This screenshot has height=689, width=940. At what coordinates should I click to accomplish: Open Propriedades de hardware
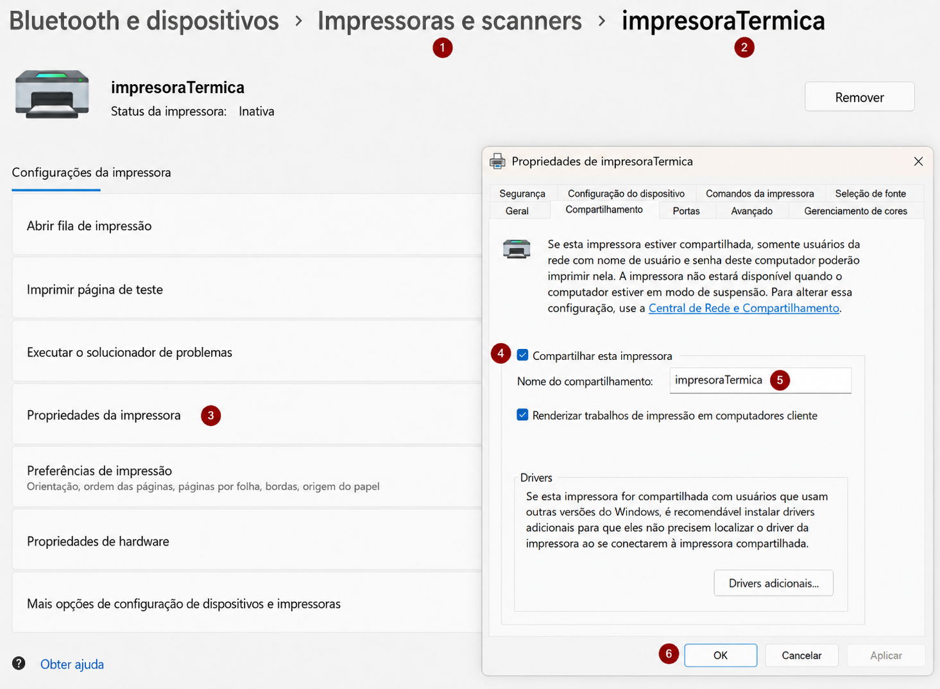pos(247,540)
